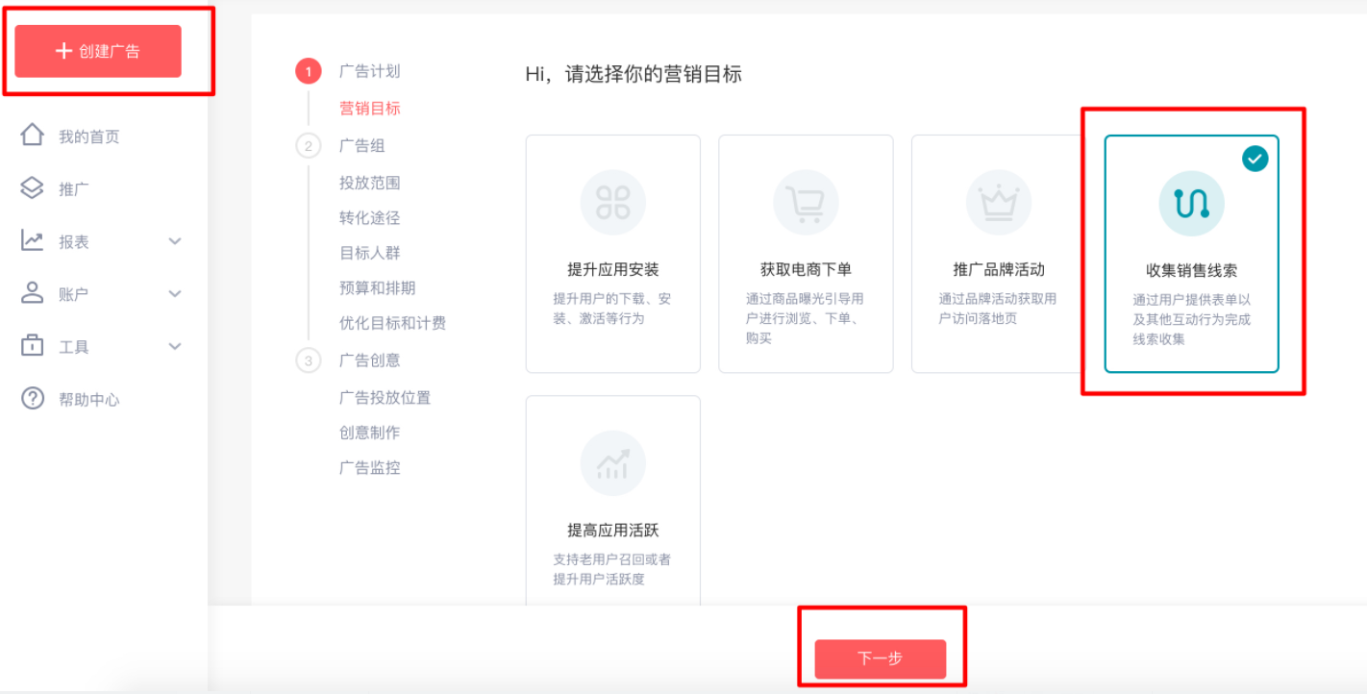The width and height of the screenshot is (1367, 694).
Task: Open the 目标人群 step in sidebar
Action: 369,253
